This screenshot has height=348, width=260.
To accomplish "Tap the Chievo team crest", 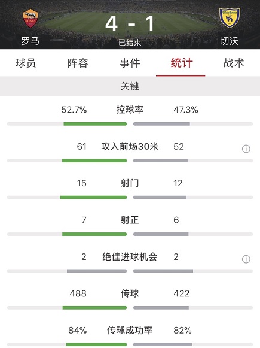I will pyautogui.click(x=230, y=18).
